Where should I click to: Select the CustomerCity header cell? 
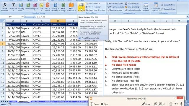click(x=42, y=24)
